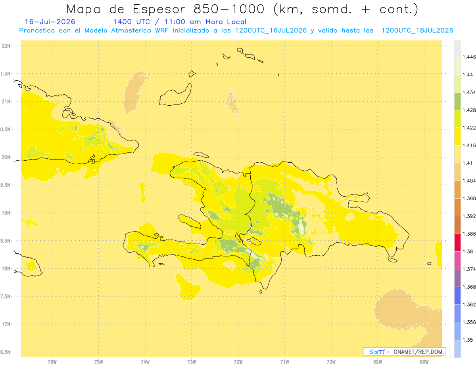Image resolution: width=476 pixels, height=367 pixels.
Task: Click the blue colorbar segment between 1.368 and 1.362
Action: click(457, 296)
